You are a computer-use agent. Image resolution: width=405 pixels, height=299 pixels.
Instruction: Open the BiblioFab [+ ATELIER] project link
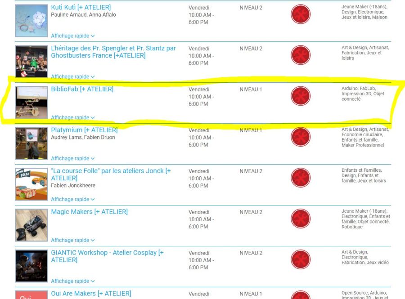point(82,89)
